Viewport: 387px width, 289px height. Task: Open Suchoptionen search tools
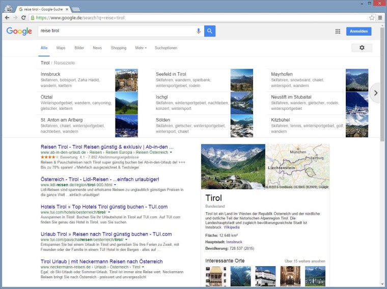click(x=166, y=48)
